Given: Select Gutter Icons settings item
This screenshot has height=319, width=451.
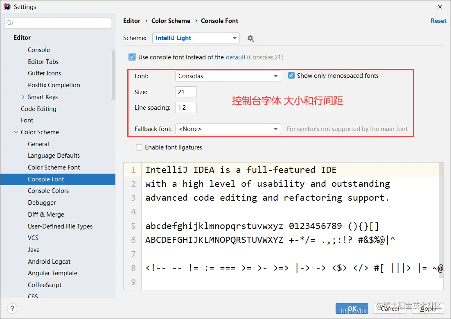Looking at the screenshot, I should click(x=44, y=73).
